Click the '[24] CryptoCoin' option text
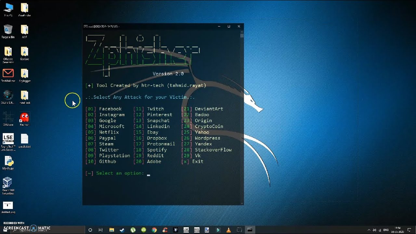 point(202,126)
